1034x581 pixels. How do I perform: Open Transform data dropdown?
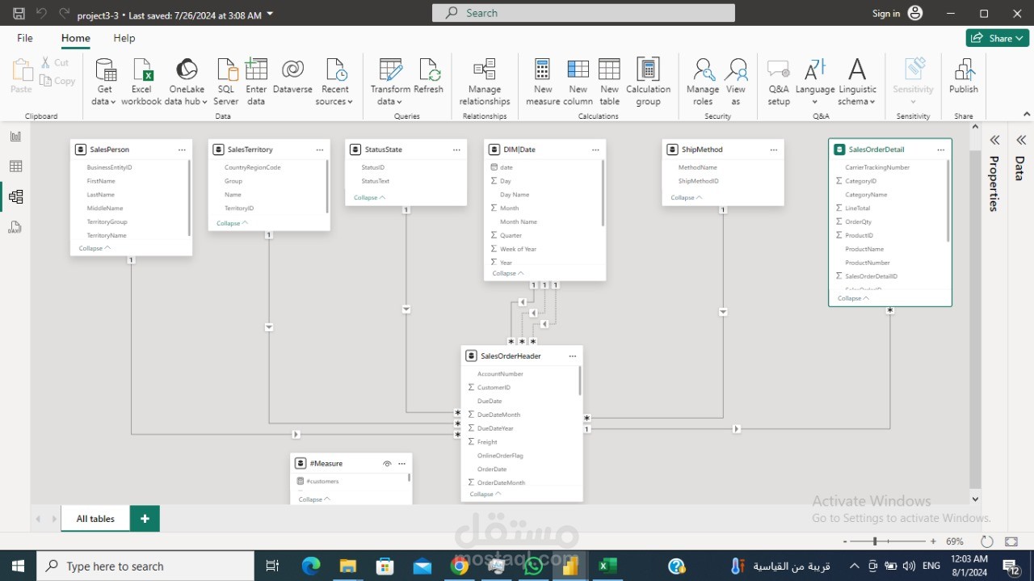pyautogui.click(x=390, y=82)
